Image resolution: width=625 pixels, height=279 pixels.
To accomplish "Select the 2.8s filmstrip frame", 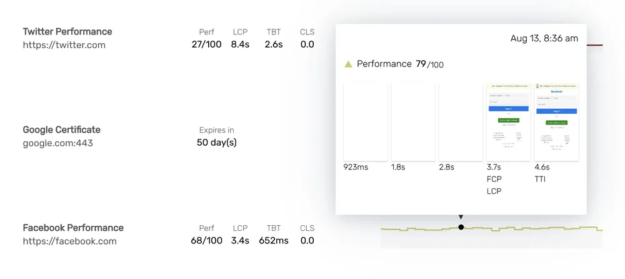I will pos(461,122).
